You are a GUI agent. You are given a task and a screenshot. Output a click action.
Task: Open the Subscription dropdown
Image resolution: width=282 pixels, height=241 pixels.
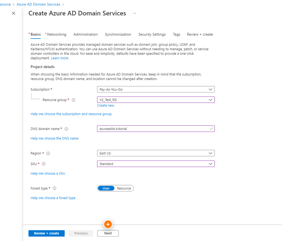[x=156, y=89]
